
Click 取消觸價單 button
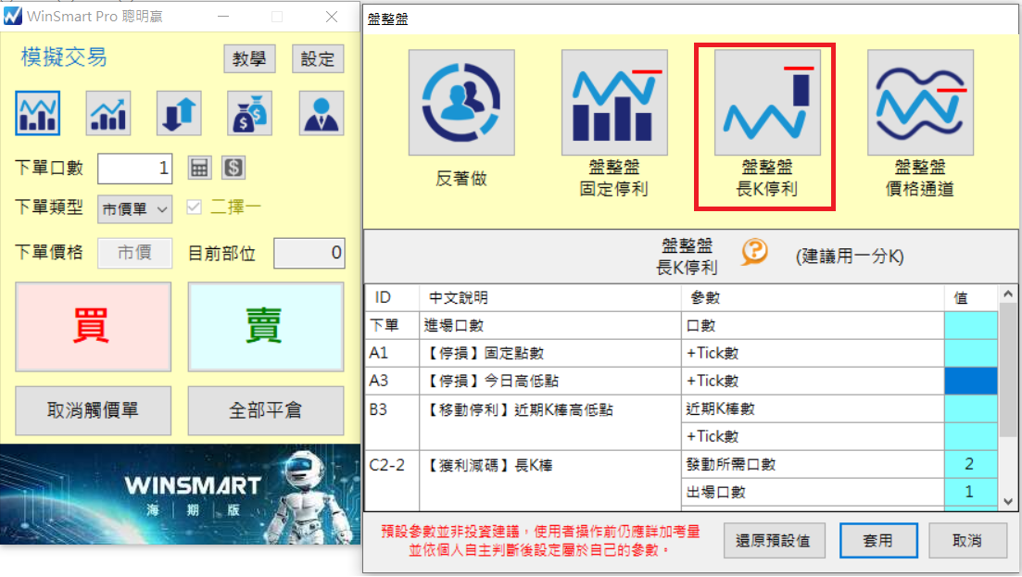[94, 410]
